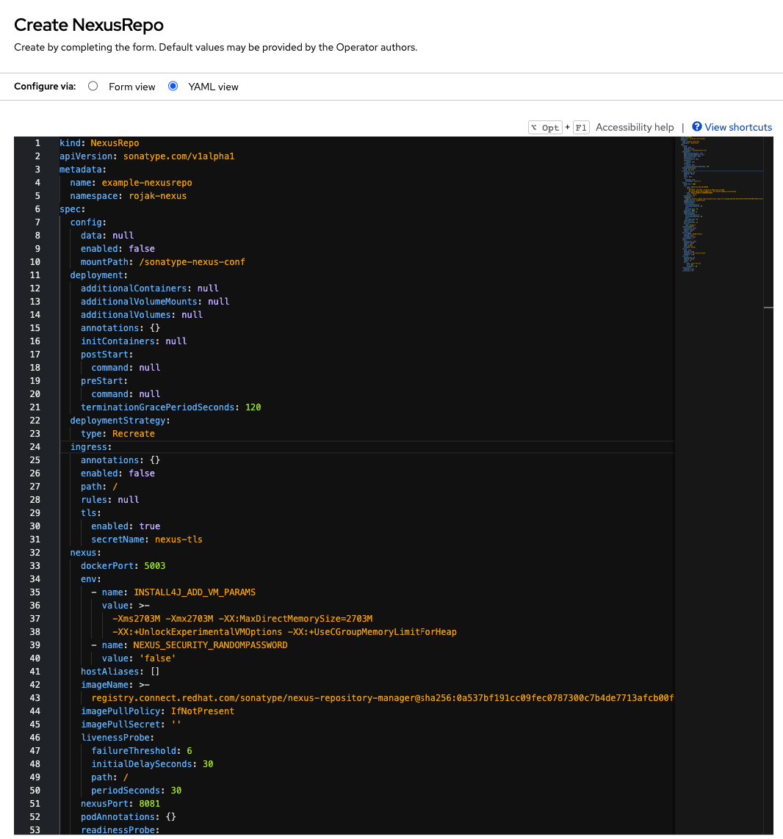Click terminationGracePeriodSeconds value 120
783x839 pixels.
point(253,407)
